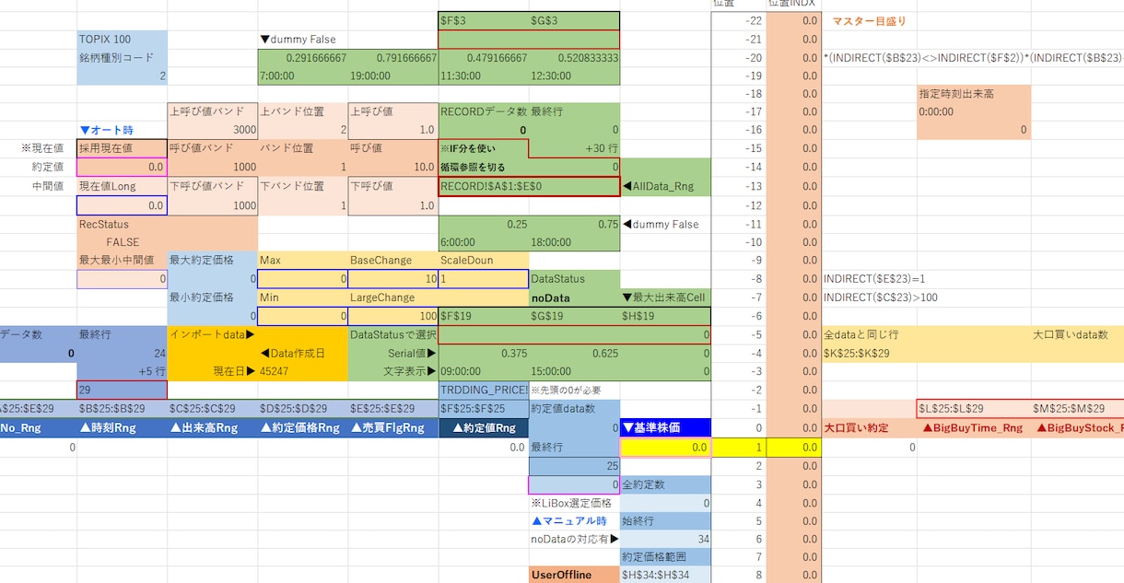Click the 最大約定価格 label cell
Screen dimensions: 1124x583
[212, 261]
